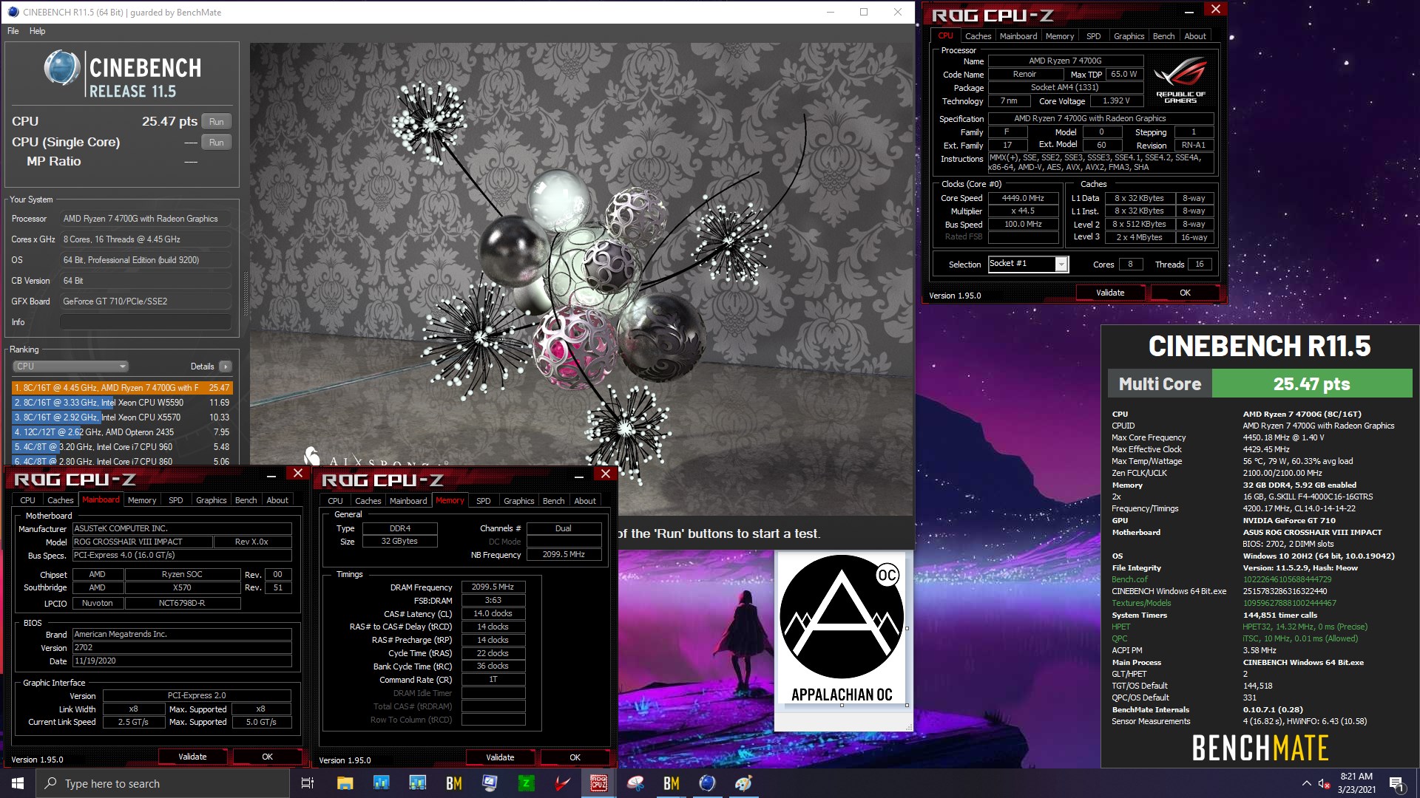
Task: Open File Explorer from taskbar
Action: click(x=345, y=783)
